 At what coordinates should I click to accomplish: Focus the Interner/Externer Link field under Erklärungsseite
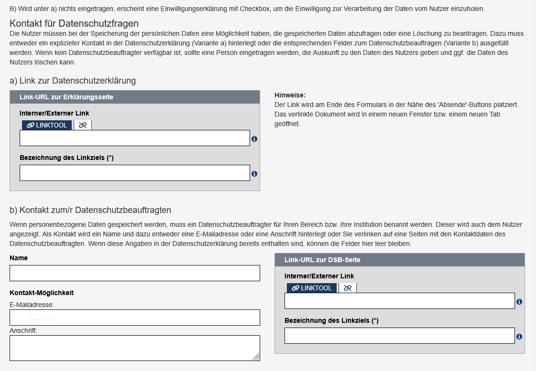click(x=135, y=139)
